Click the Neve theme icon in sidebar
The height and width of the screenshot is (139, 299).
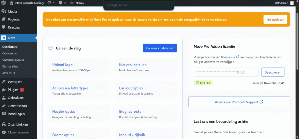point(4,38)
